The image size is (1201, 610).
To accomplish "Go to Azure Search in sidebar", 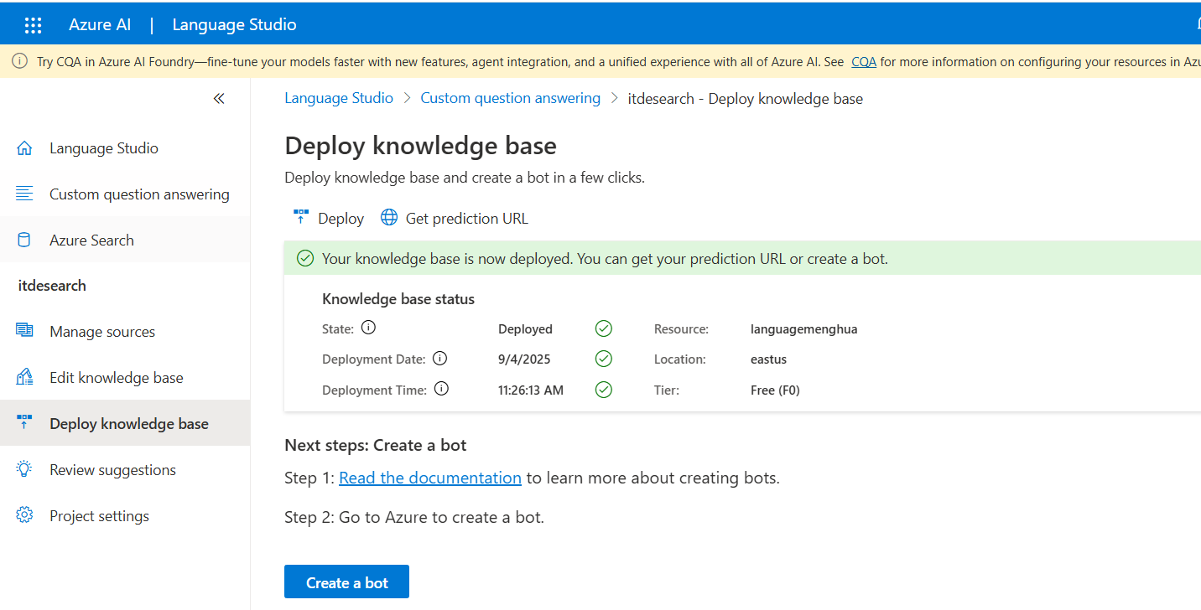I will [x=91, y=240].
